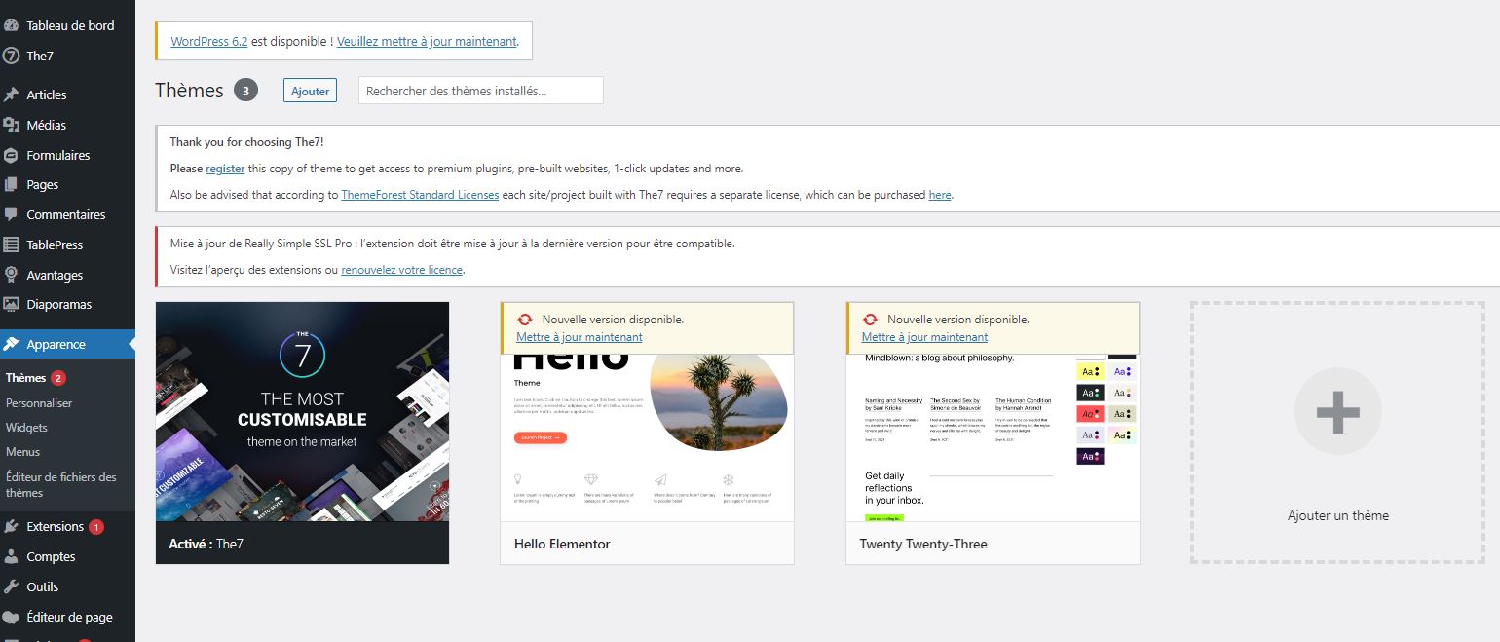Click the 'Activé : The7' caption
Viewport: 1500px width, 642px height.
(206, 544)
